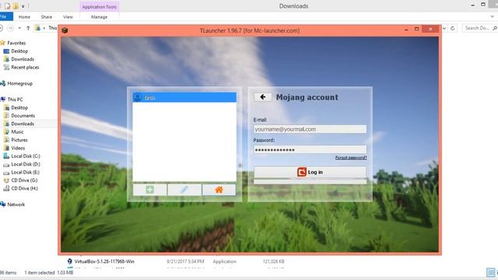Expand the Explorer ribbon chevron
Image resolution: width=498 pixels, height=280 pixels.
click(x=493, y=16)
